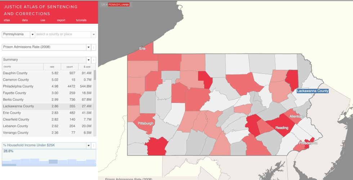Expand the Pennsylvania state dropdown arrow
Screen dimensions: 353x180
pyautogui.click(x=33, y=35)
